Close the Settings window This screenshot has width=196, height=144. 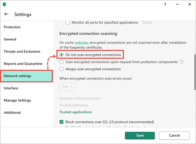189,4
